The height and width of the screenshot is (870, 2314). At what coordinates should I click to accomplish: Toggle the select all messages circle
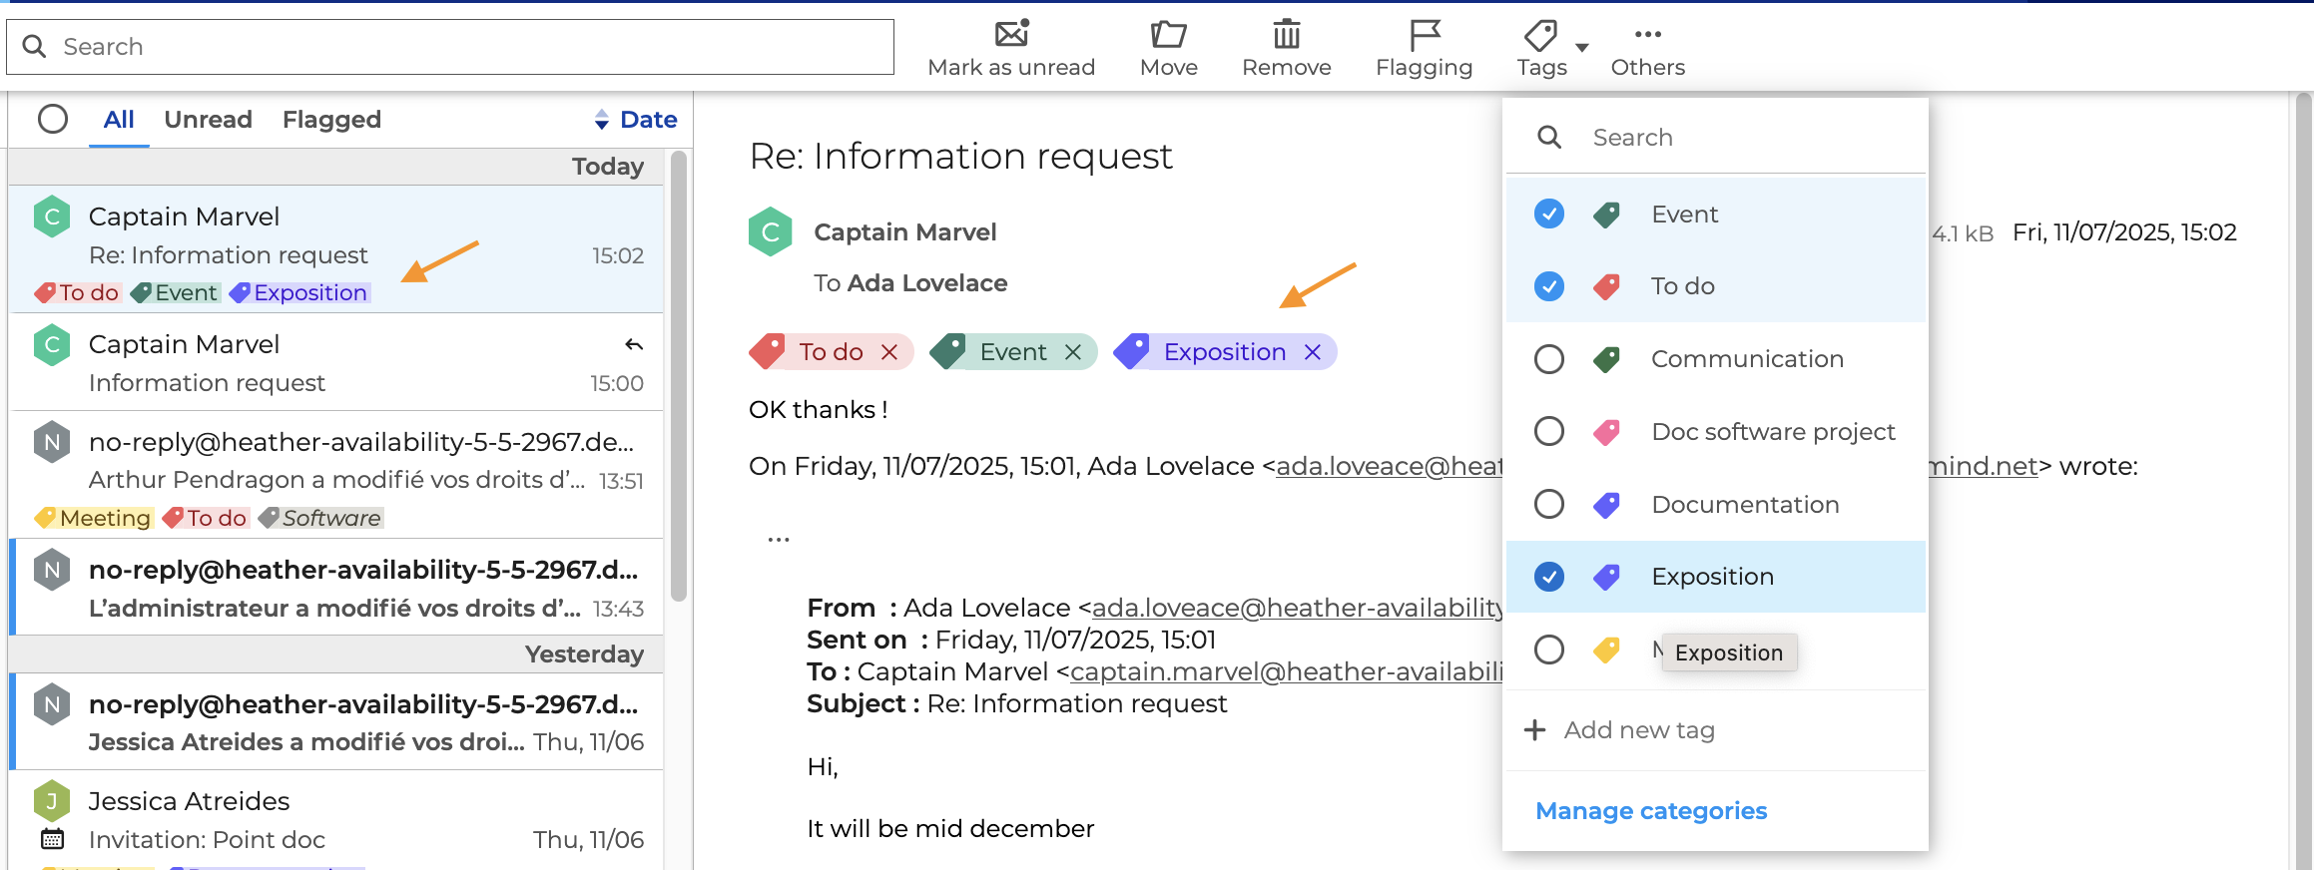click(x=53, y=119)
